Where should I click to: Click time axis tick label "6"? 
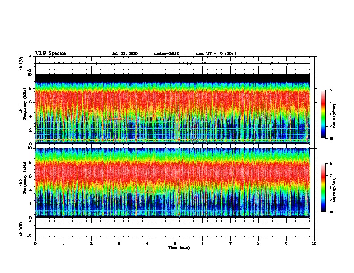[203, 244]
